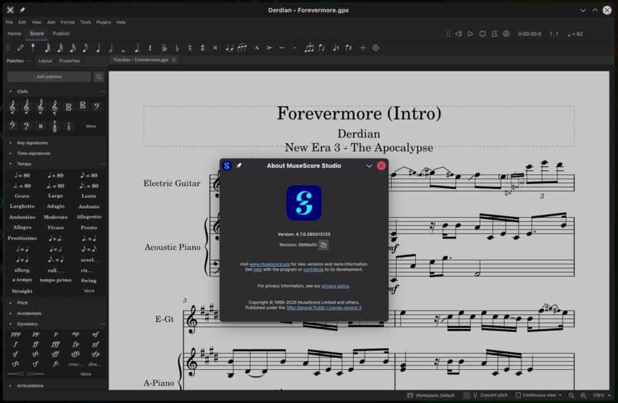
Task: Expand the Key signatures palette
Action: (x=11, y=143)
